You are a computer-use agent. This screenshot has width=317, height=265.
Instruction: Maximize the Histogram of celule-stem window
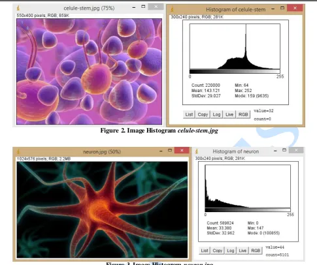[x=282, y=8]
